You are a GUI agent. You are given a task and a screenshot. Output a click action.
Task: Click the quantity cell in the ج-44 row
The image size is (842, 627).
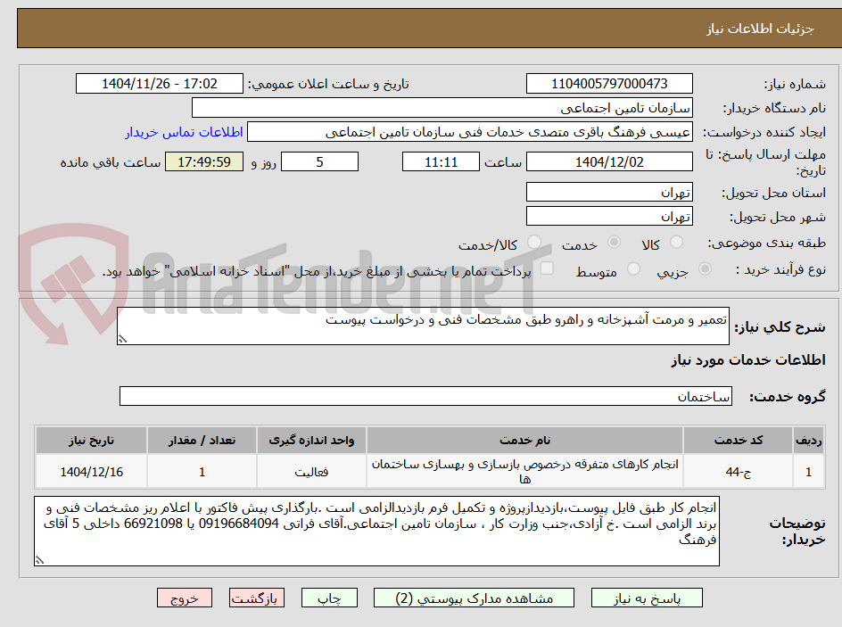[202, 471]
